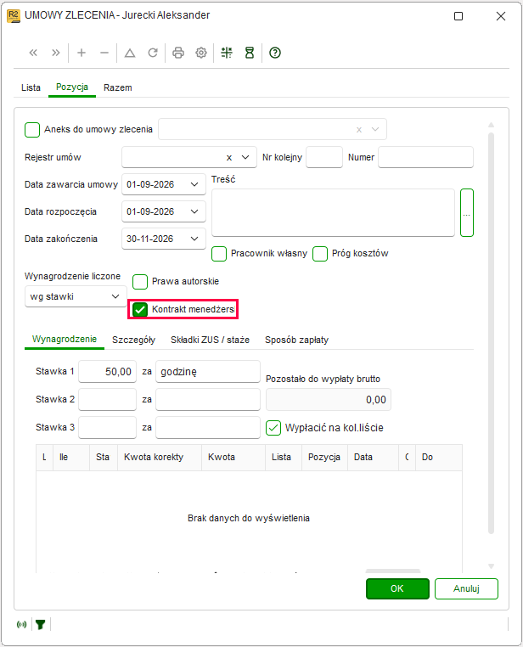Click the filter funnel icon in status bar
The image size is (523, 647).
pyautogui.click(x=41, y=625)
